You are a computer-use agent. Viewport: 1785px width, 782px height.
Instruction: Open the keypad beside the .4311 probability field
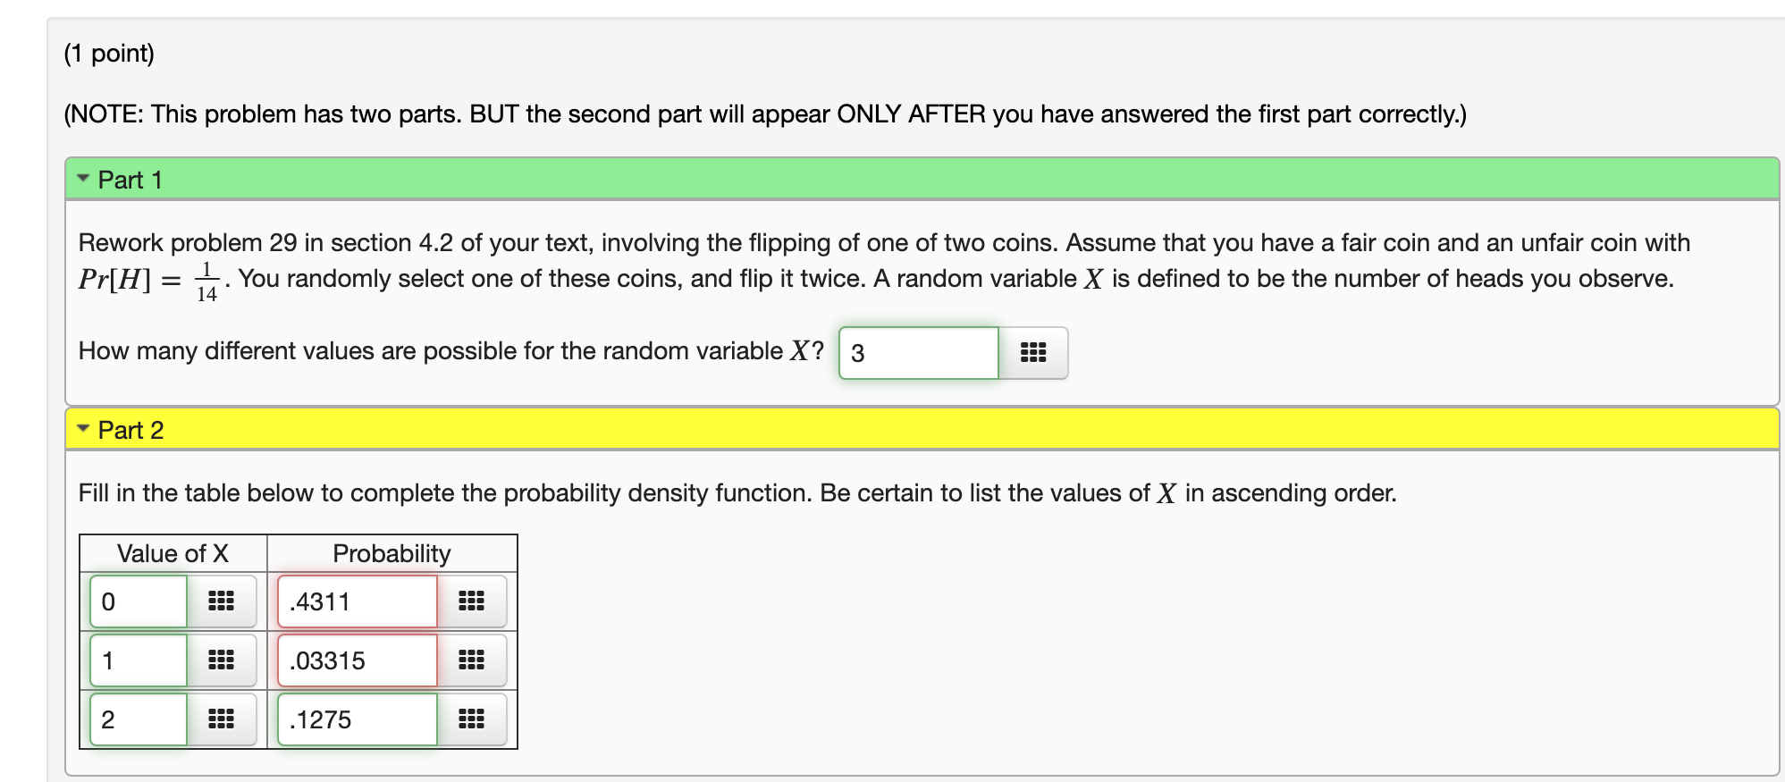471,601
